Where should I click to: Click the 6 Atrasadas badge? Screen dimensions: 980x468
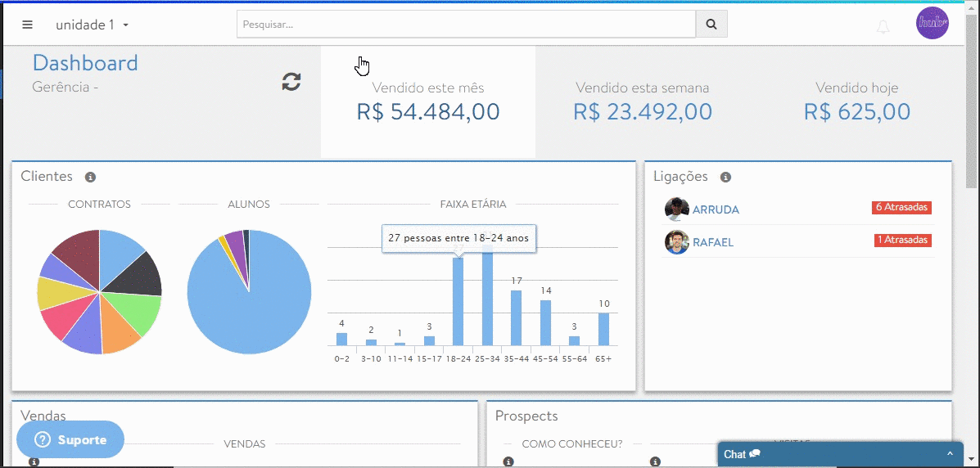click(901, 208)
